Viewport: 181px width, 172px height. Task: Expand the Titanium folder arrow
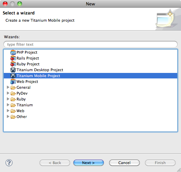[x=8, y=105]
